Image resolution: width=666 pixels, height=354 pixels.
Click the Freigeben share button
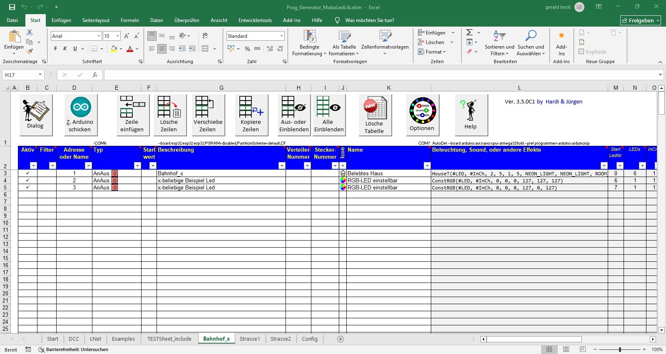(x=640, y=20)
